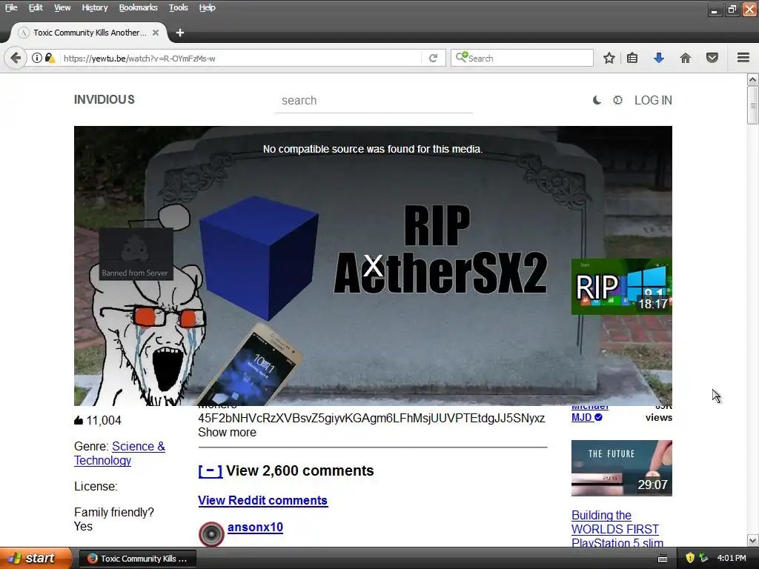Click the thumbs-up likes icon
Viewport: 759px width, 569px height.
coord(79,421)
